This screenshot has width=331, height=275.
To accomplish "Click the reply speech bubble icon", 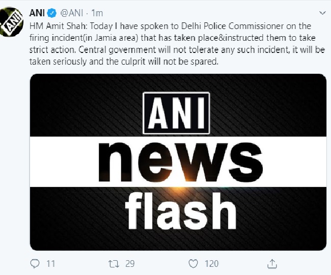I will 35,263.
